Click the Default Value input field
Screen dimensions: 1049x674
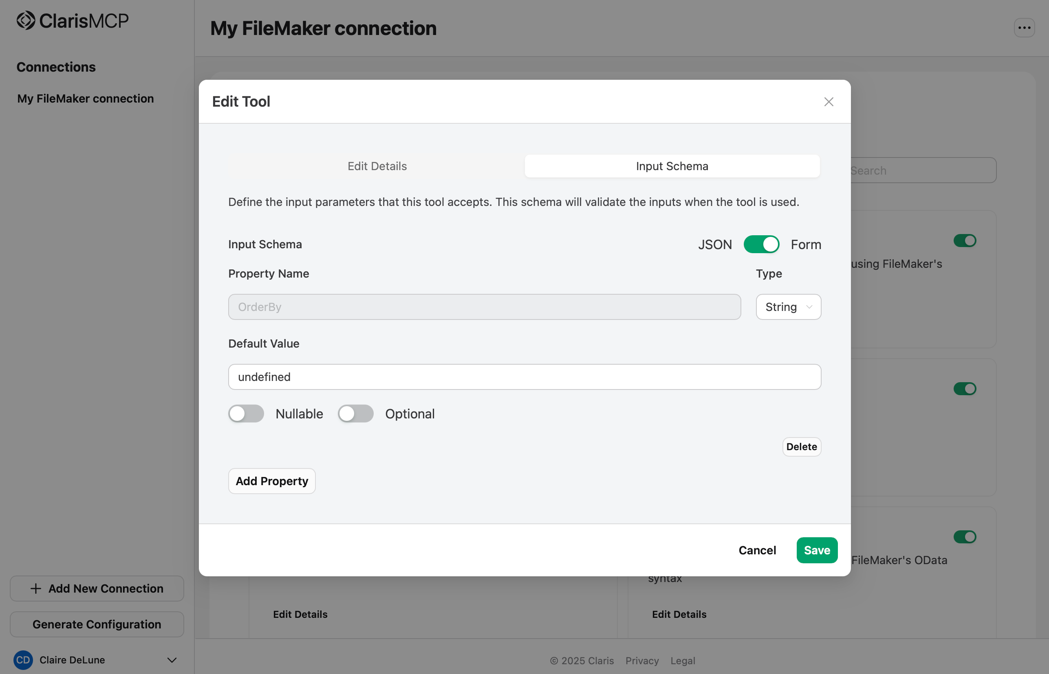[x=524, y=377]
